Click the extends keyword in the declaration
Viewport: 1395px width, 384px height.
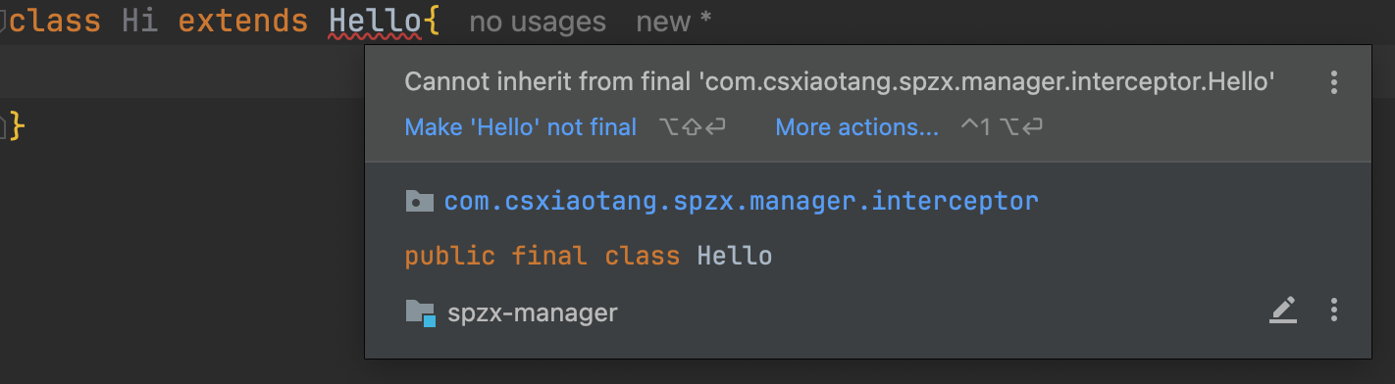243,22
